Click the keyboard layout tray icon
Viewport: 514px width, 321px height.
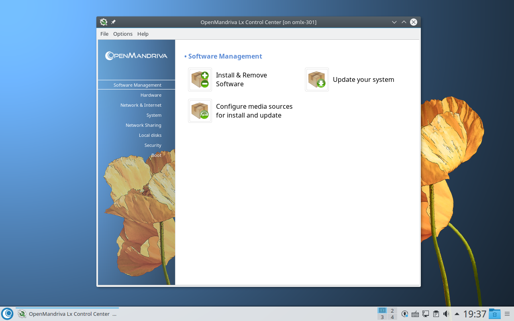[415, 314]
